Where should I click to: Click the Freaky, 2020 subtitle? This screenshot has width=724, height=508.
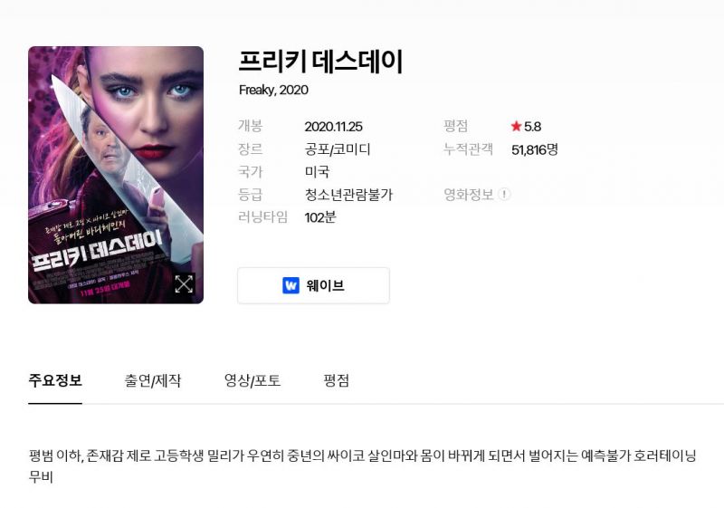tap(273, 90)
